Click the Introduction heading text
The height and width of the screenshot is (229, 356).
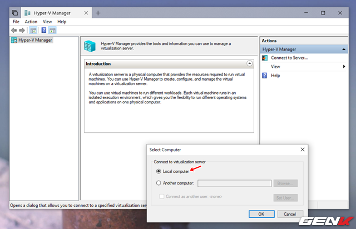point(98,64)
